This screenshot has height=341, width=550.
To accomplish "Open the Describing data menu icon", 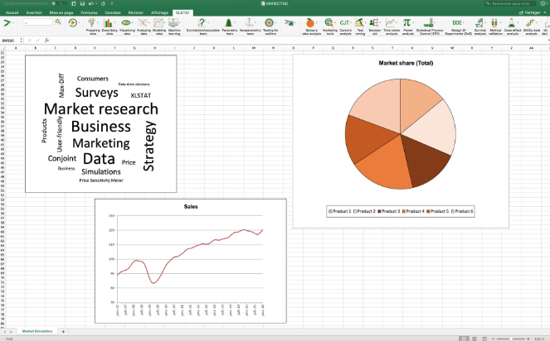I will click(110, 26).
